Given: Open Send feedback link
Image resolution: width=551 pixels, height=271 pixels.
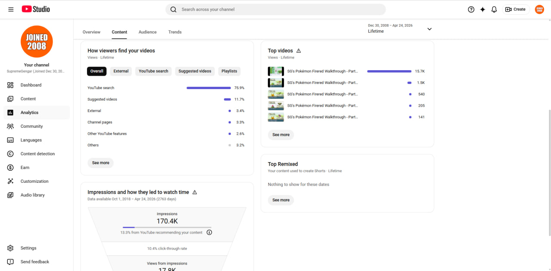Looking at the screenshot, I should tap(37, 262).
